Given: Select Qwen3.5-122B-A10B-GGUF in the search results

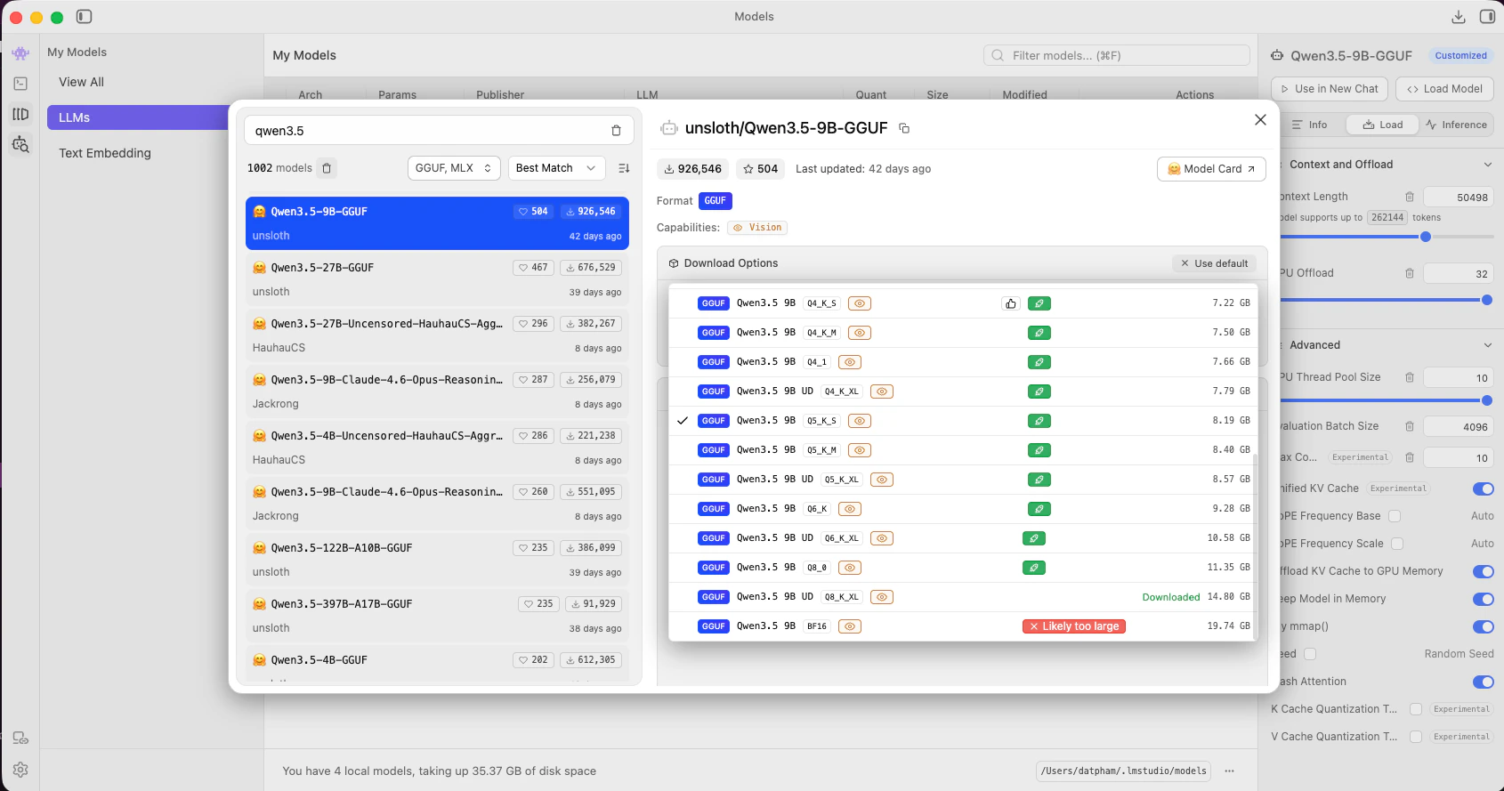Looking at the screenshot, I should [437, 560].
